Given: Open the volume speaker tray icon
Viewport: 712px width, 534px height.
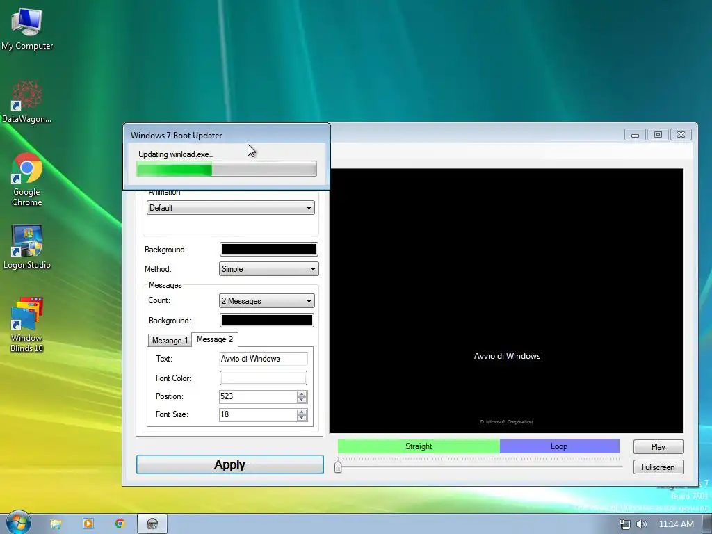Looking at the screenshot, I should (641, 524).
